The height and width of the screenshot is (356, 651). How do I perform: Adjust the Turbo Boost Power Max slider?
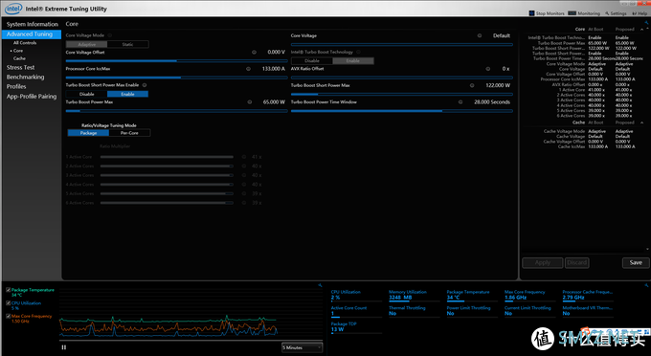point(176,111)
